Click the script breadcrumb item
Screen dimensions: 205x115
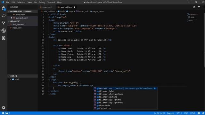tap(70, 11)
